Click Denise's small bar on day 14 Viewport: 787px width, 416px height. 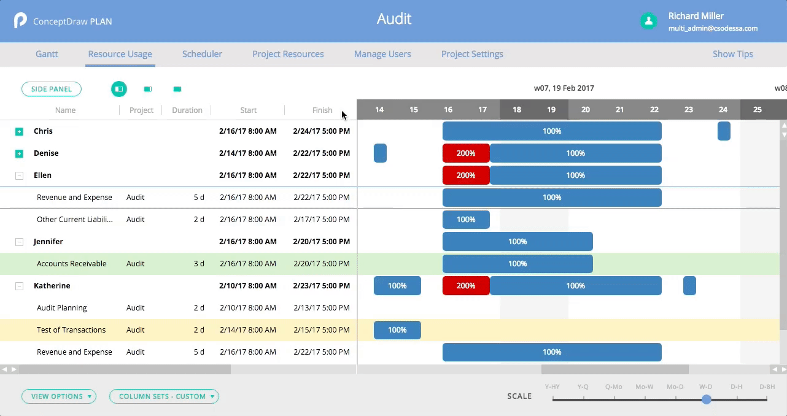[380, 153]
